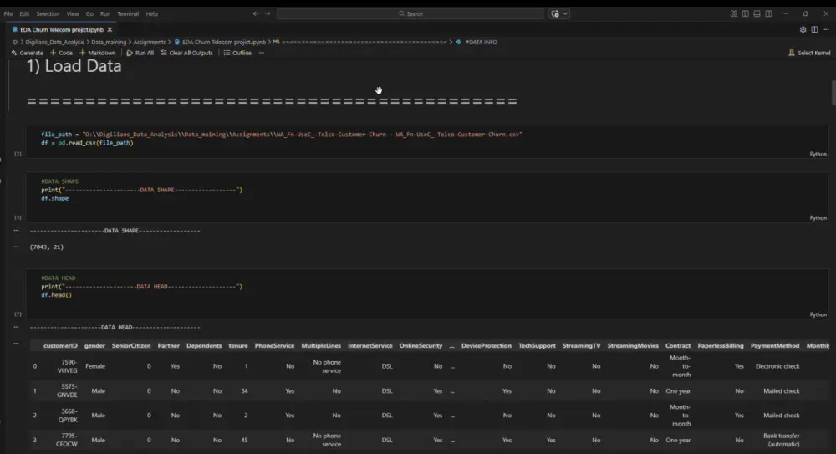The width and height of the screenshot is (836, 454).
Task: Open the Edit menu
Action: 24,14
